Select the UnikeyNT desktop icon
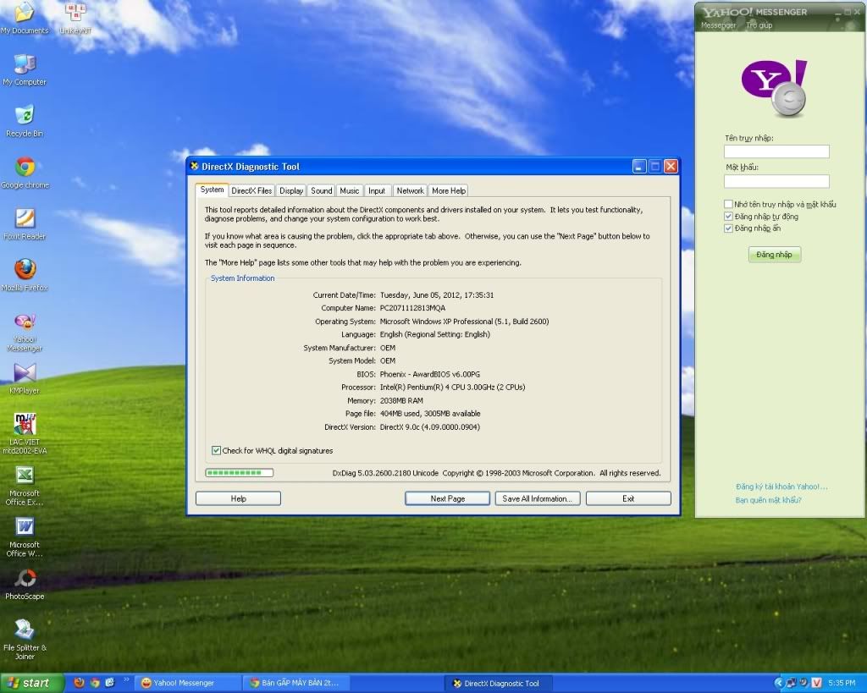This screenshot has height=693, width=867. pos(75,19)
